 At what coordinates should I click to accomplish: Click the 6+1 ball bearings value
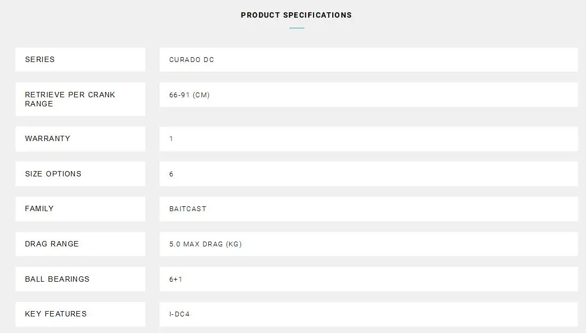point(176,280)
